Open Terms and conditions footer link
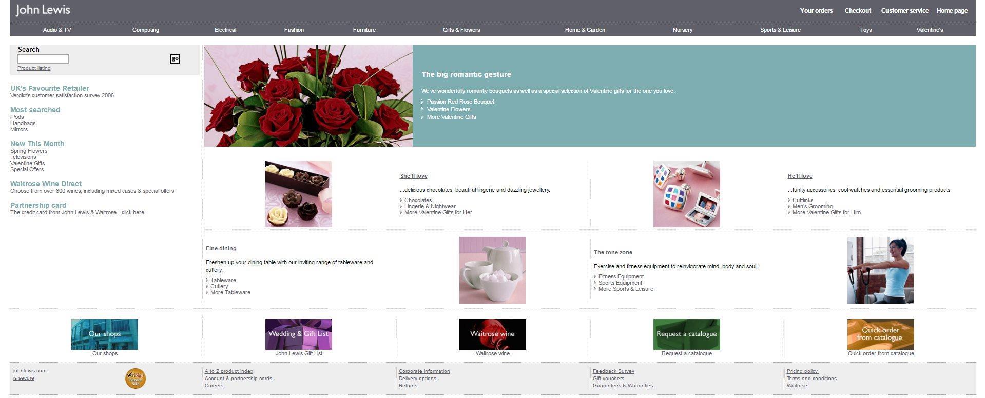Screen dimensions: 985x398 [x=812, y=379]
